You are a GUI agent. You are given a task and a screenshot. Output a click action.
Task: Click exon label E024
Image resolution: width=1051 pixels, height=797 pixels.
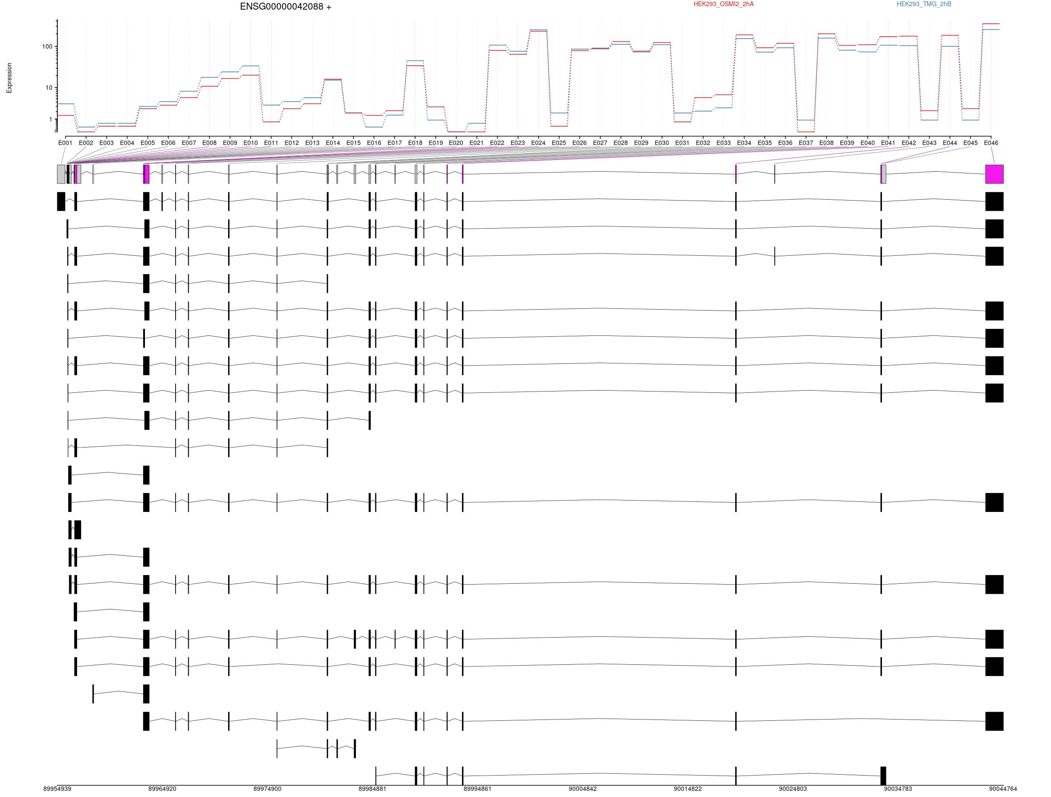pyautogui.click(x=538, y=143)
